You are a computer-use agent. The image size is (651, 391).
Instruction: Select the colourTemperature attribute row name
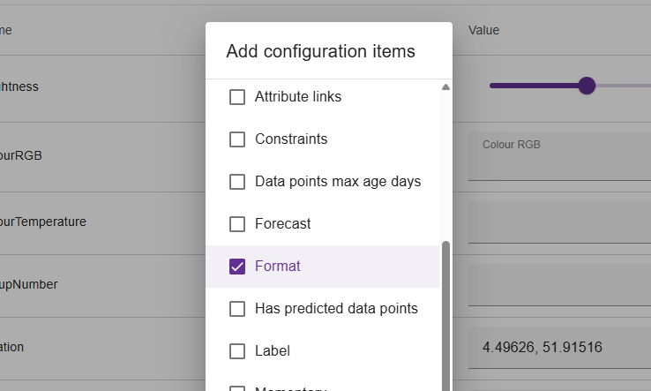point(43,222)
